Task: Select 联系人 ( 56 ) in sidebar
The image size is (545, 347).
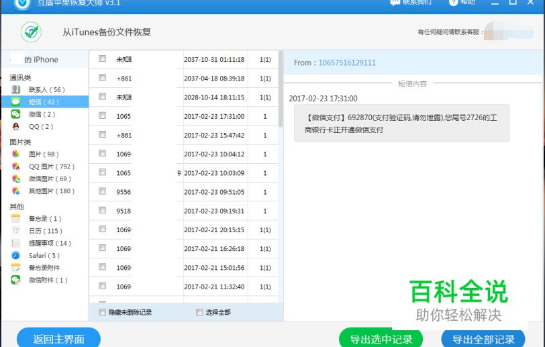Action: [x=47, y=90]
